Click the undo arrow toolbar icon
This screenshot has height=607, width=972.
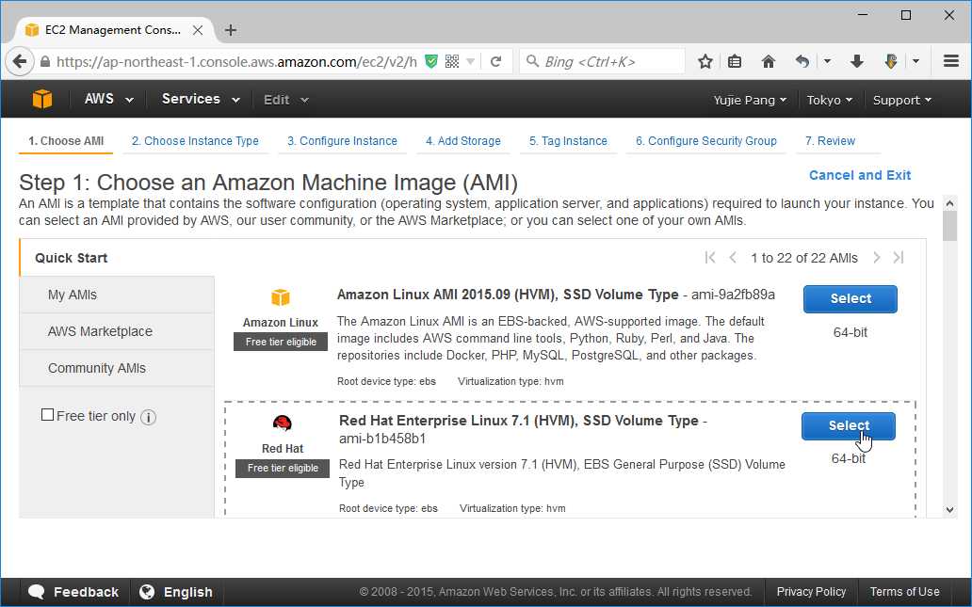[802, 61]
